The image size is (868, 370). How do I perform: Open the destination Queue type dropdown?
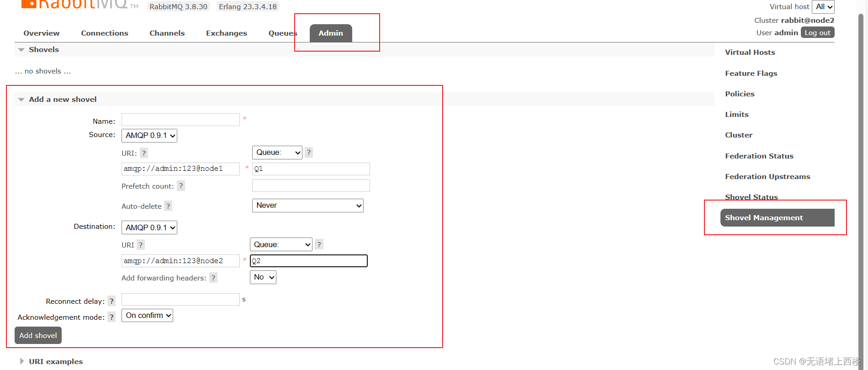[x=281, y=244]
